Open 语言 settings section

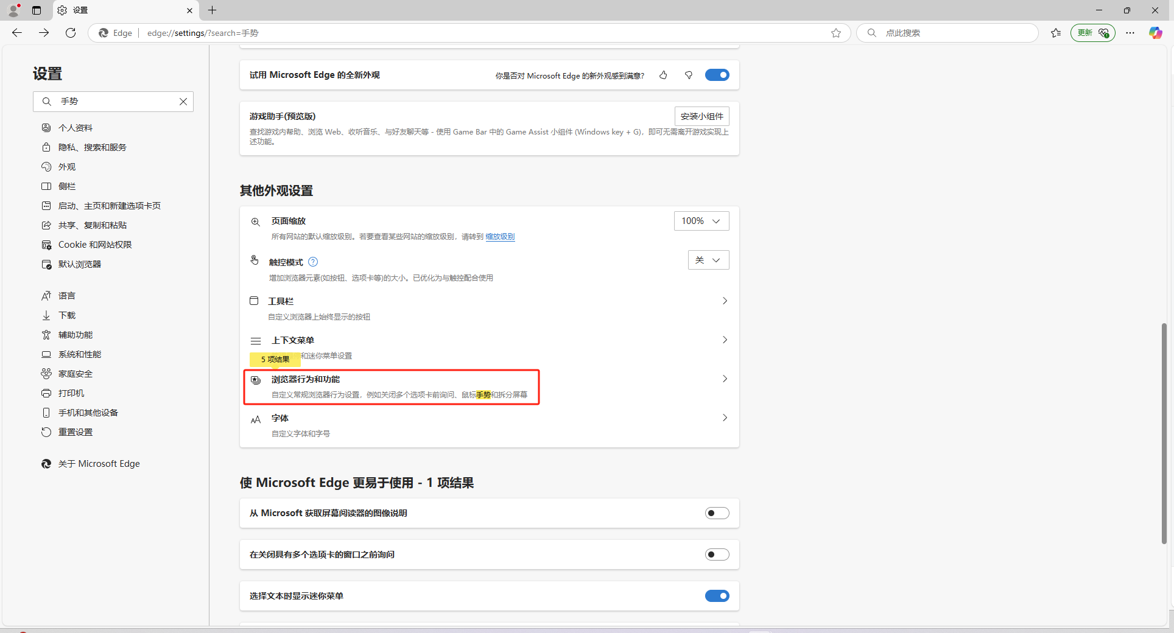pos(67,296)
